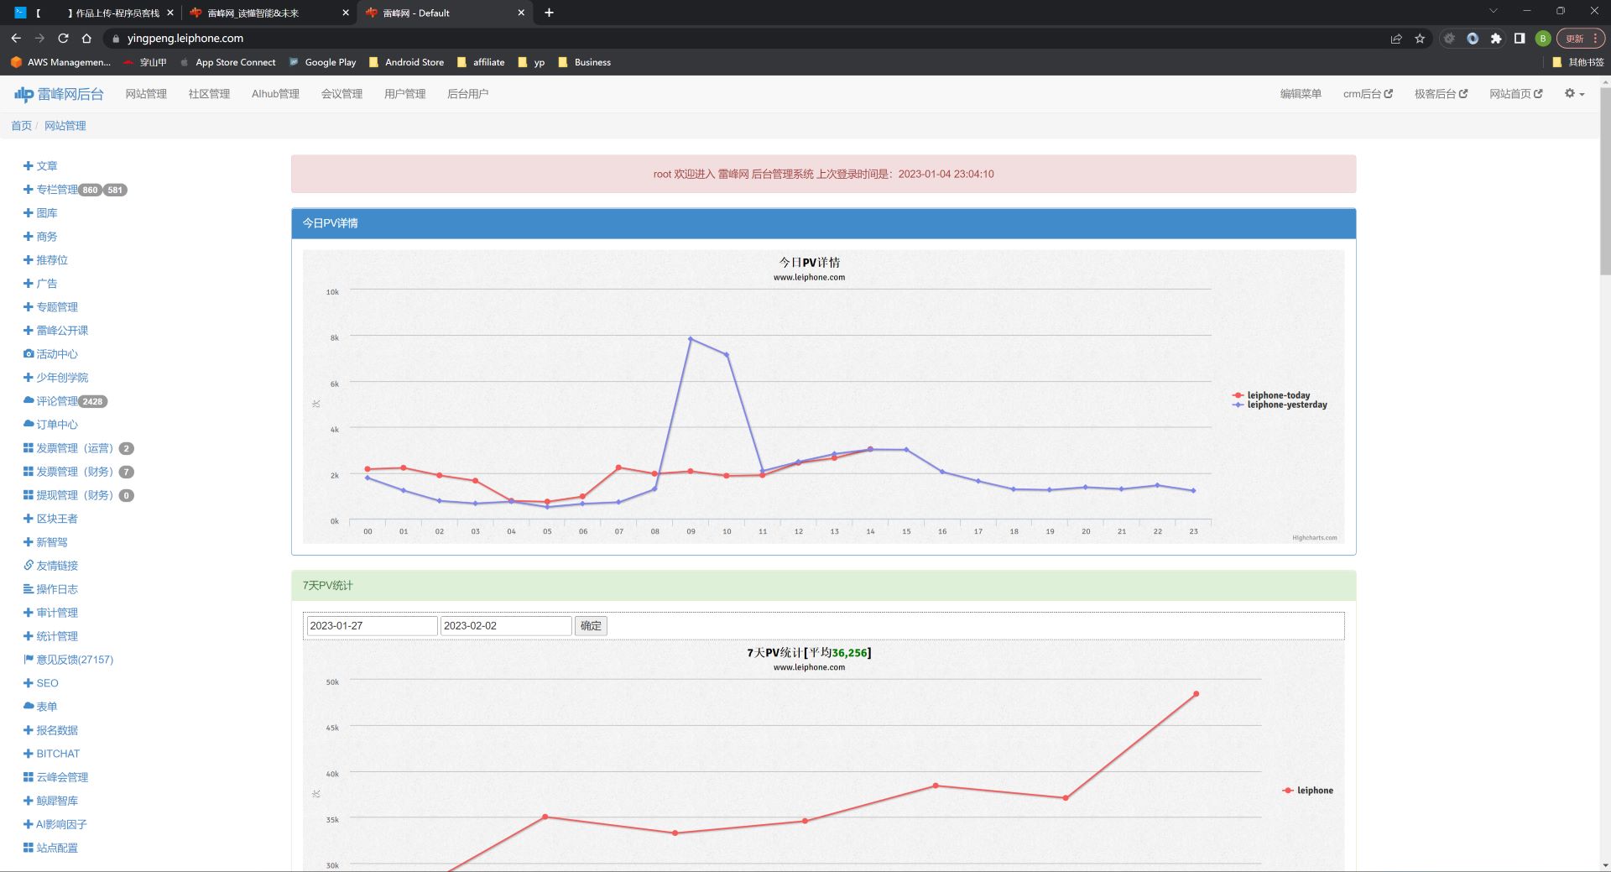Image resolution: width=1611 pixels, height=872 pixels.
Task: Open 订单中心 in the sidebar
Action: coord(50,425)
